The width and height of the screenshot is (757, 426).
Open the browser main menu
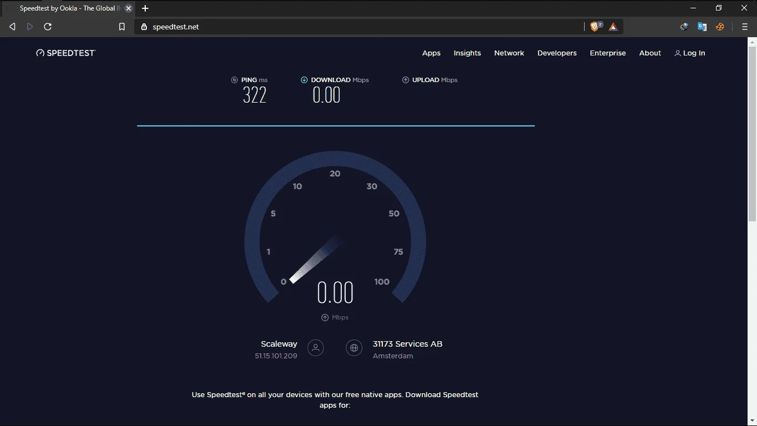click(745, 27)
